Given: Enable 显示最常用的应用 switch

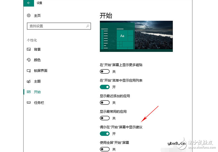Looking at the screenshot, I should click(x=105, y=118).
